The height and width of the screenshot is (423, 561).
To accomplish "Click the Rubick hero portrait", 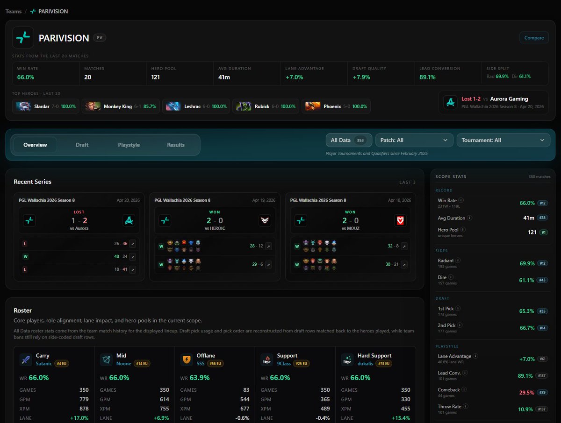I will tap(244, 106).
